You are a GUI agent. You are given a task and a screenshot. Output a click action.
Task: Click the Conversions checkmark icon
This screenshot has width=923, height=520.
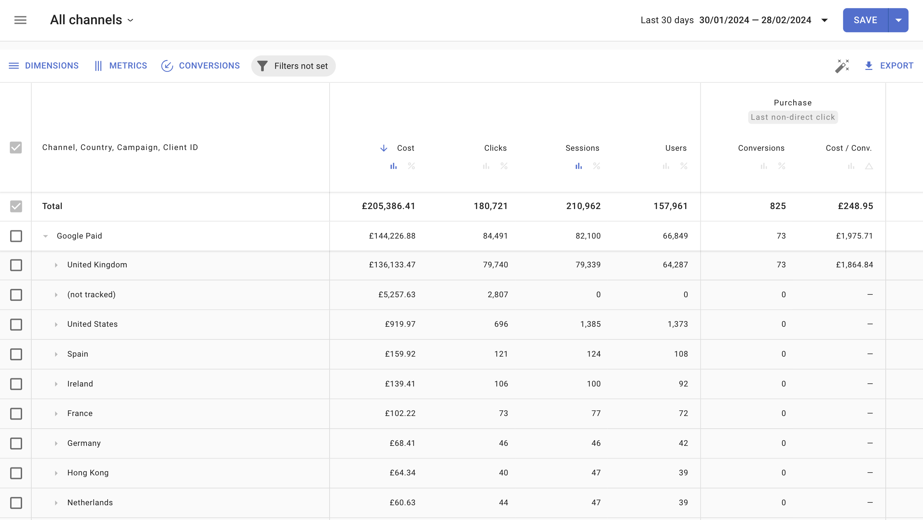click(x=167, y=65)
